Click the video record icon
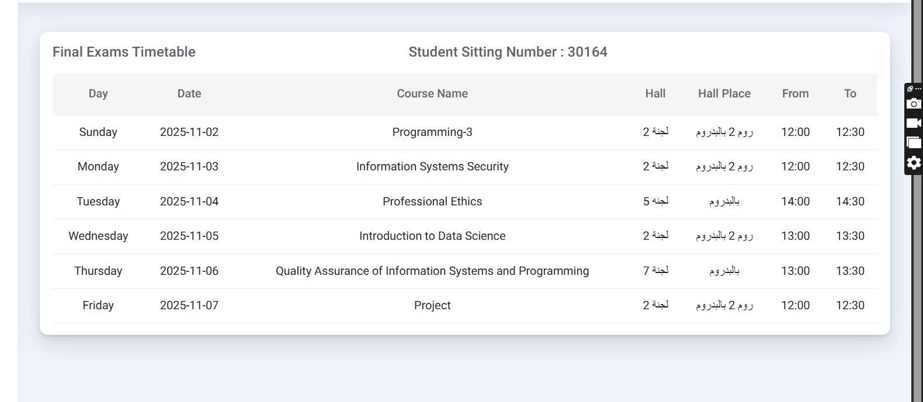This screenshot has height=402, width=923. coord(914,123)
